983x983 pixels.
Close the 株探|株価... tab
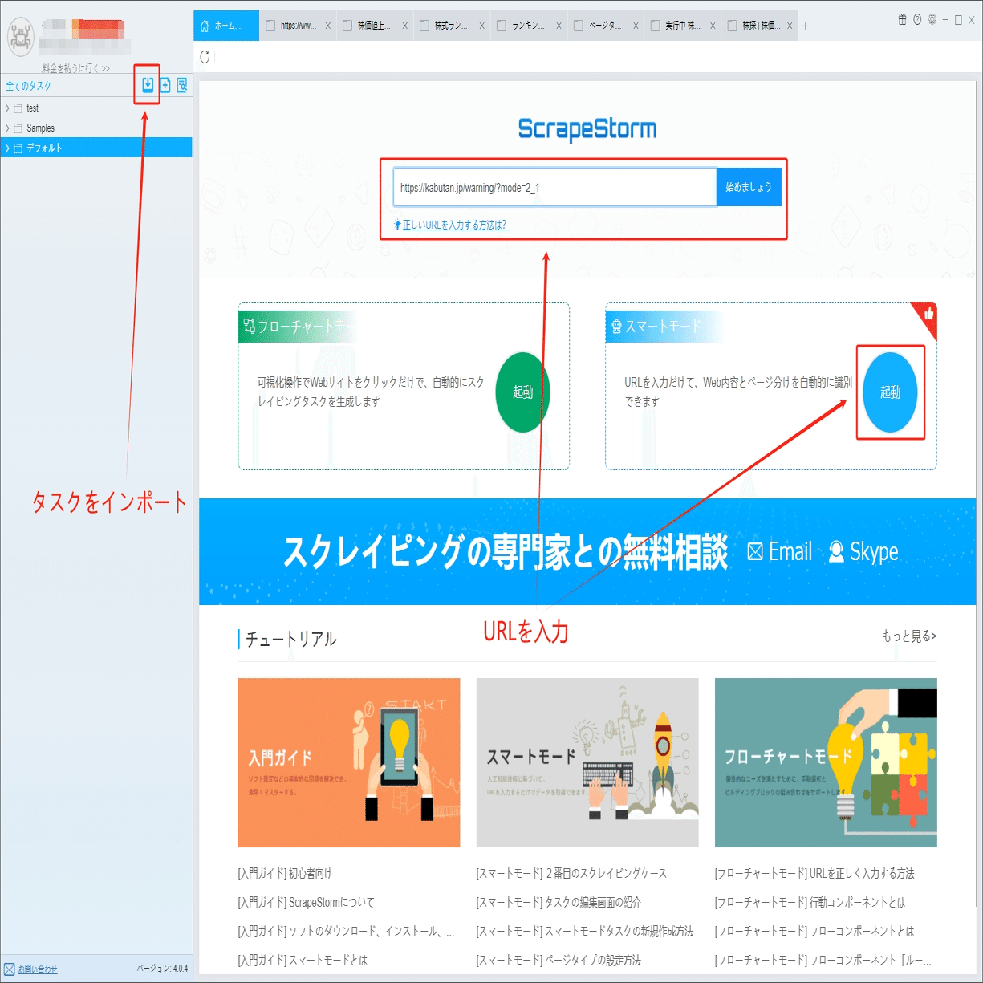coord(790,26)
